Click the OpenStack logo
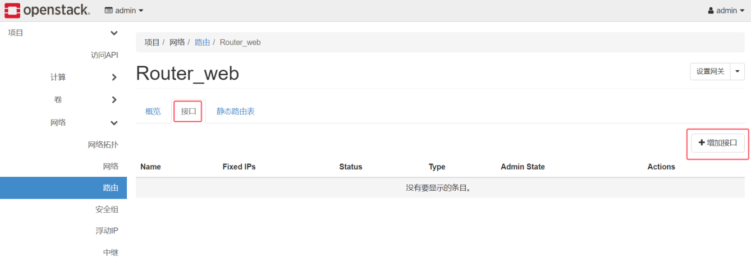 click(47, 10)
